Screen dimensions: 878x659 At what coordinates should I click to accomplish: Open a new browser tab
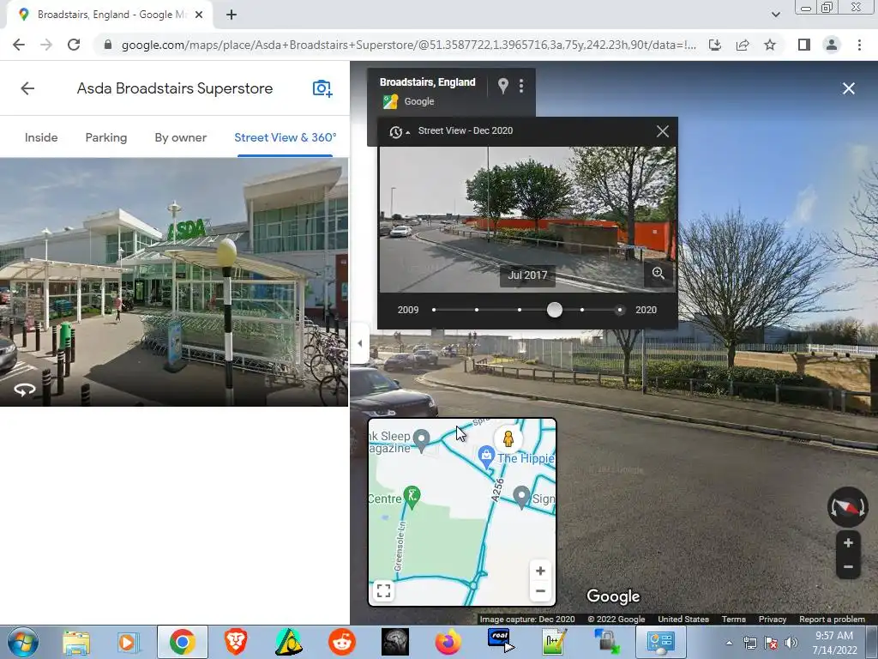[x=232, y=15]
